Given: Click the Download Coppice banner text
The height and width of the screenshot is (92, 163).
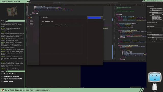Looking at the screenshot, I should 27,90.
